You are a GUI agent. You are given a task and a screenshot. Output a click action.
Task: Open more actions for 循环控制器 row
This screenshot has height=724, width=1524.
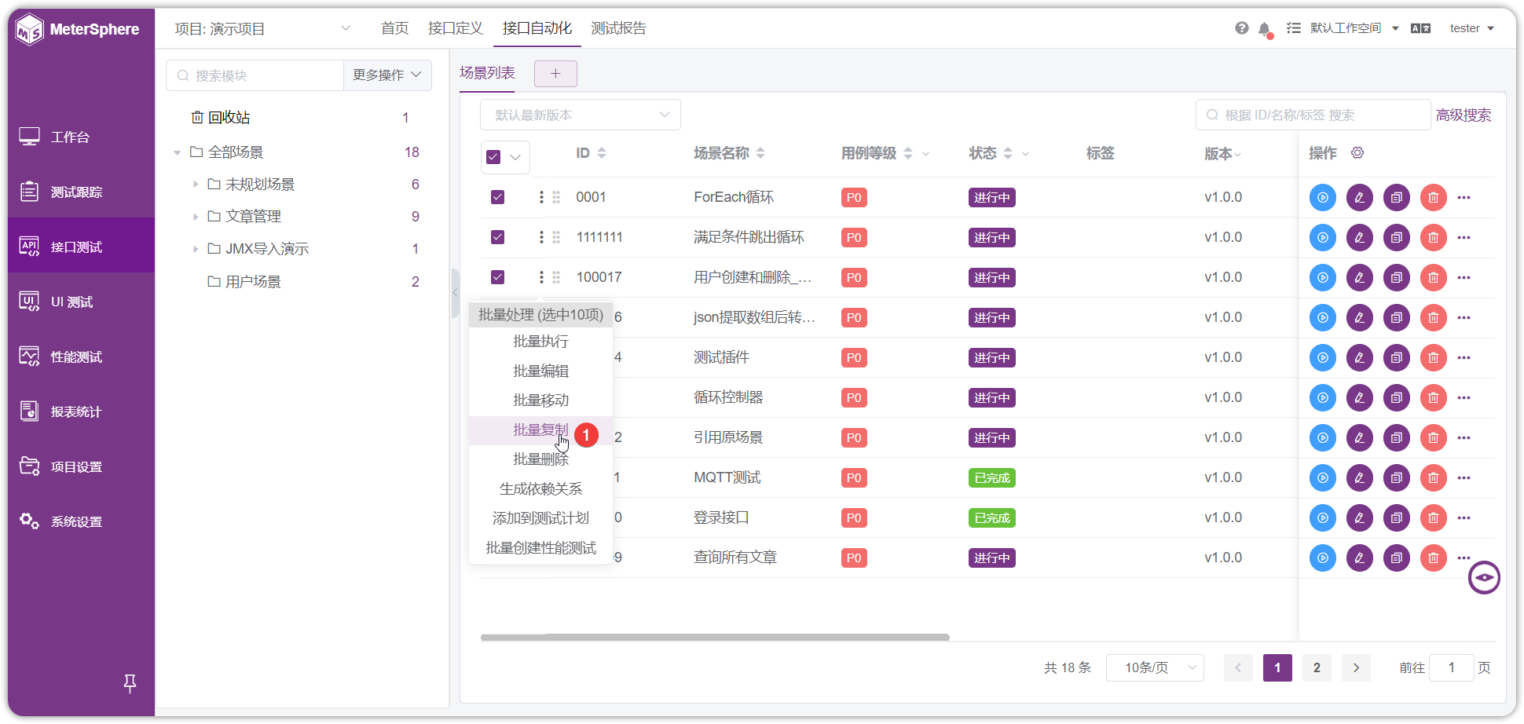1464,397
